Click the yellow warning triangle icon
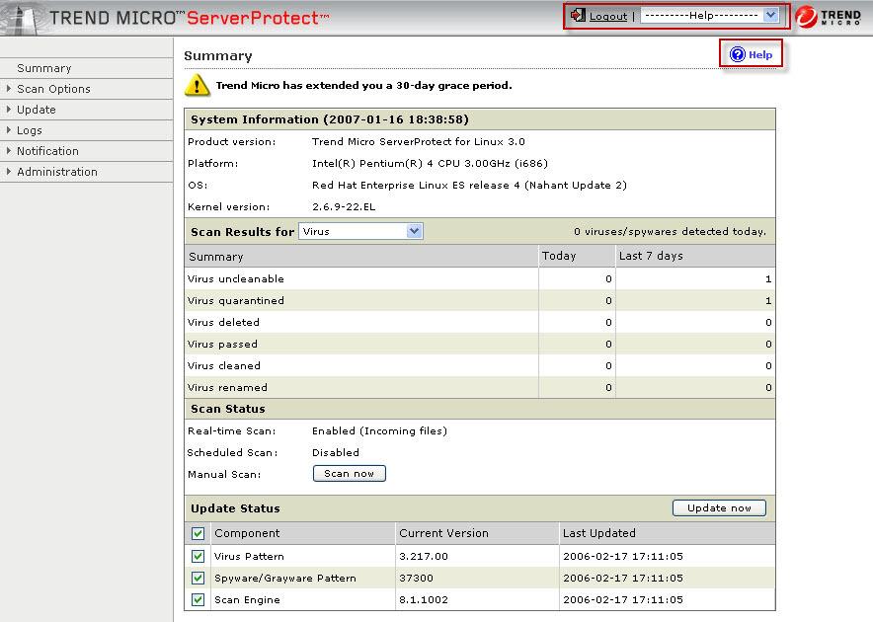Screen dimensions: 873x622 [199, 86]
